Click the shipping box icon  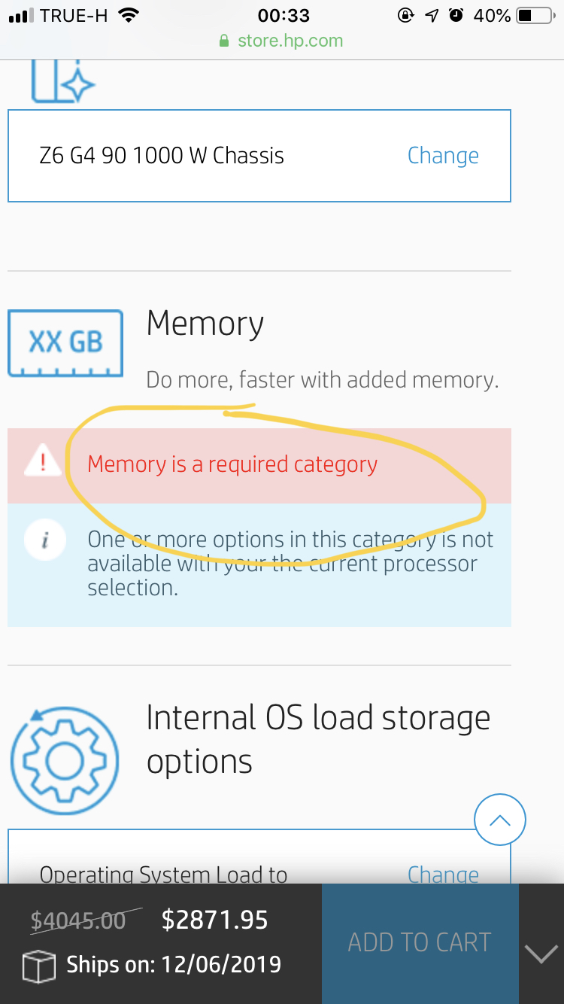click(39, 966)
